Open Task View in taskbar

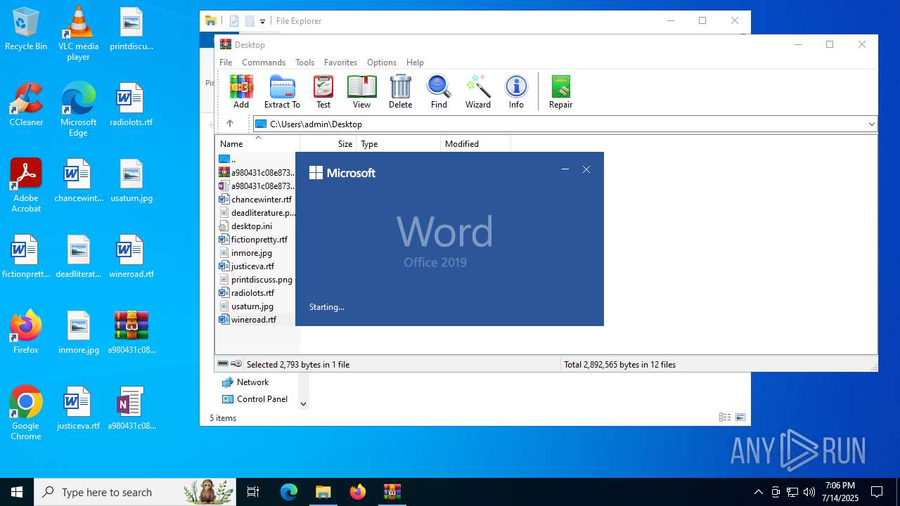(x=253, y=492)
